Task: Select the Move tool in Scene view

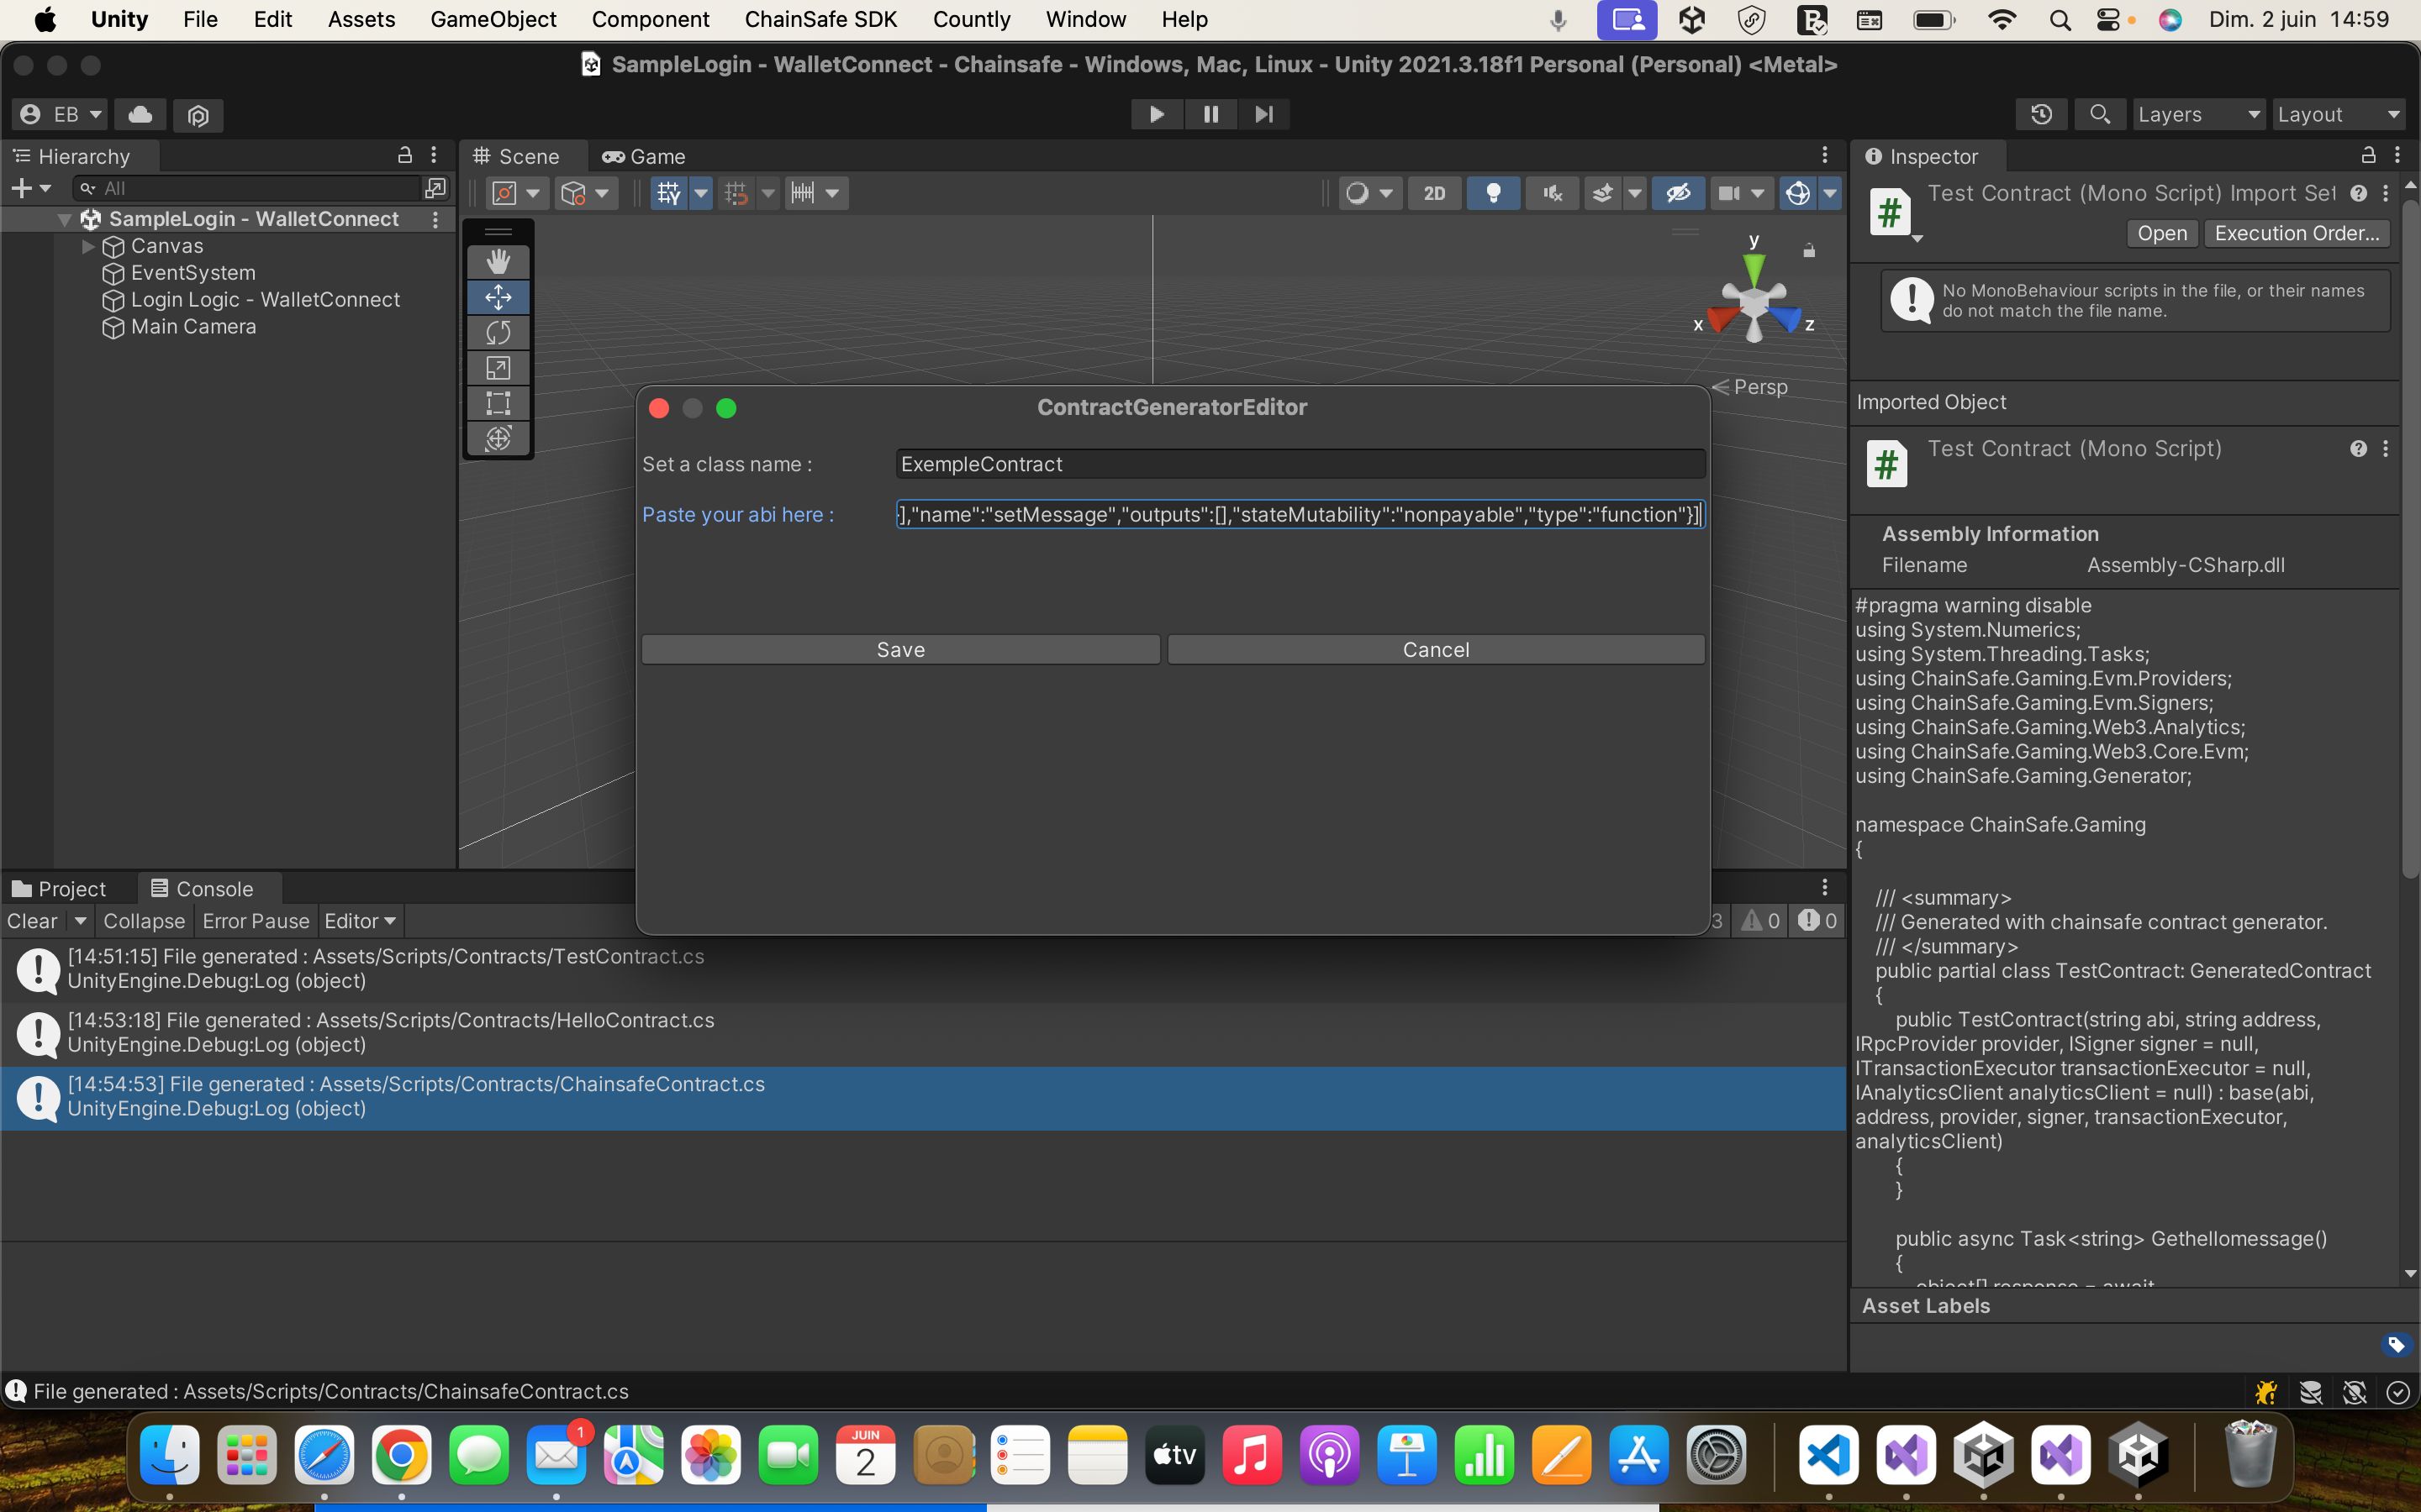Action: [498, 297]
